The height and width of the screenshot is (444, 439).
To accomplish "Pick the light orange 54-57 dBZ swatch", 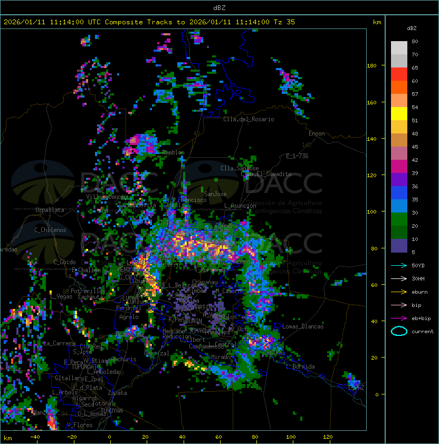I will point(399,101).
